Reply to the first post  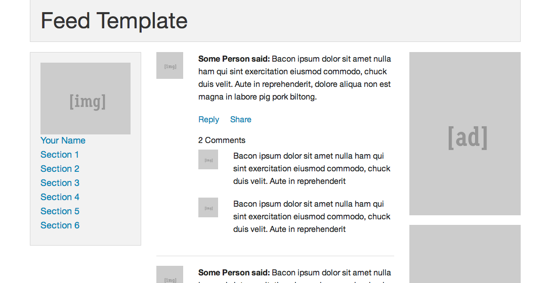(208, 120)
